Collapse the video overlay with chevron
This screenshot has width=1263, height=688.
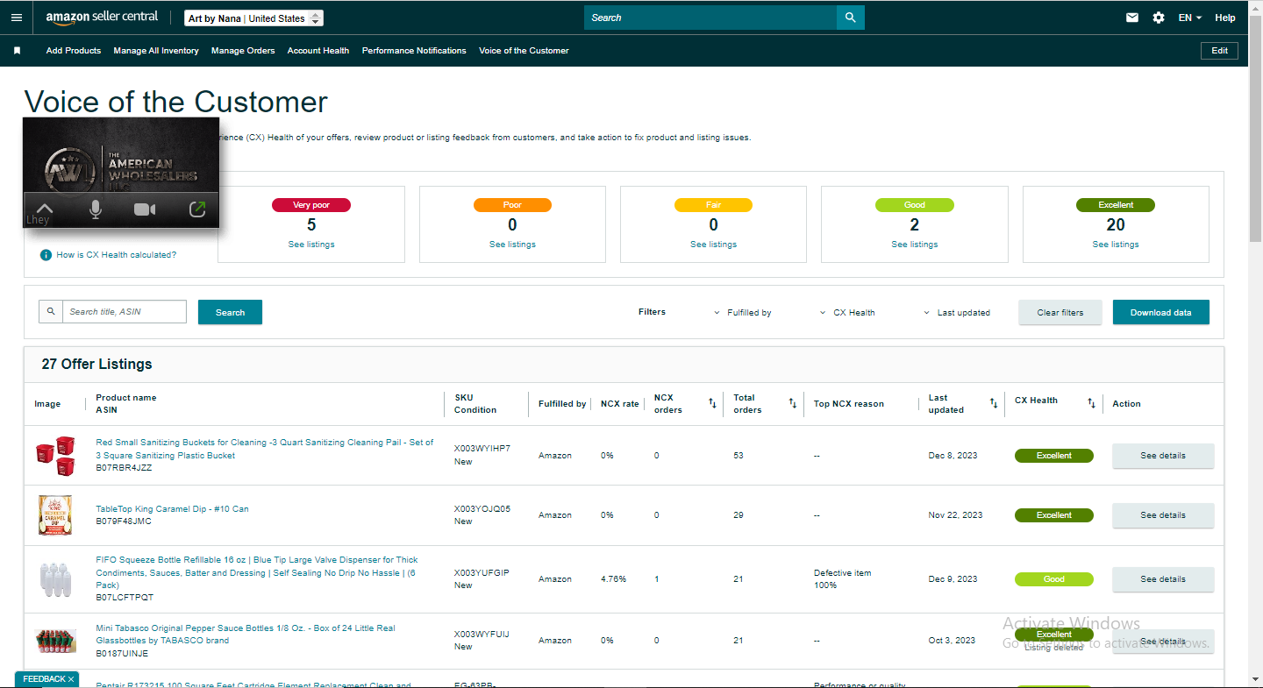pos(44,209)
